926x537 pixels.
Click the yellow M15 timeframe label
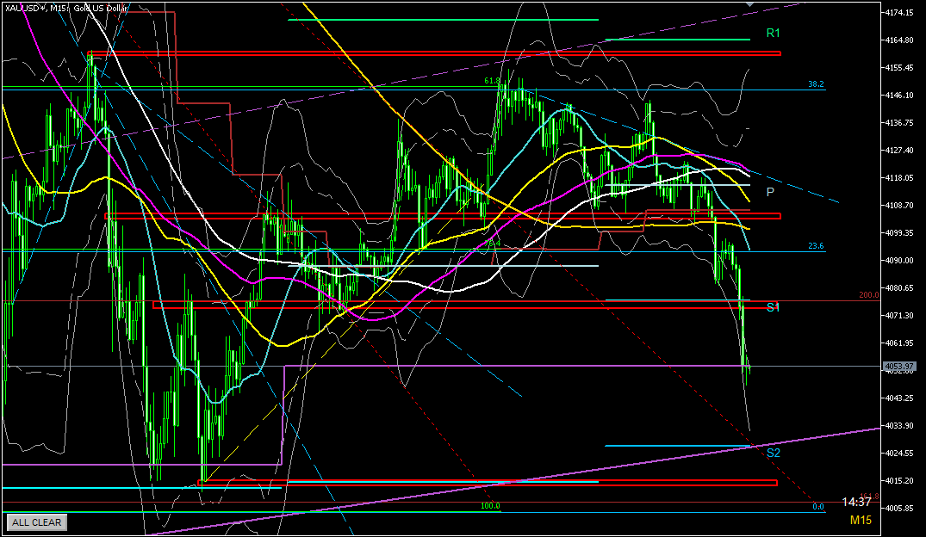(861, 520)
